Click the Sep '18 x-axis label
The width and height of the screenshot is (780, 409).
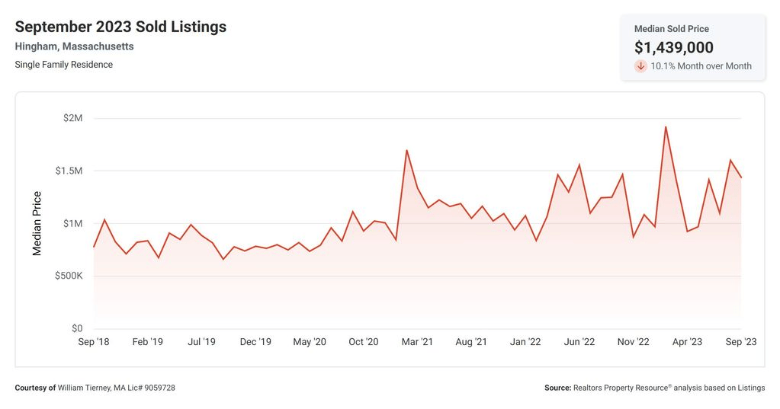(x=94, y=342)
